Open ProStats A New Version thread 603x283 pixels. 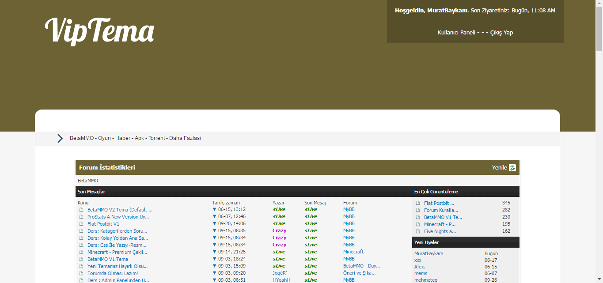click(118, 217)
